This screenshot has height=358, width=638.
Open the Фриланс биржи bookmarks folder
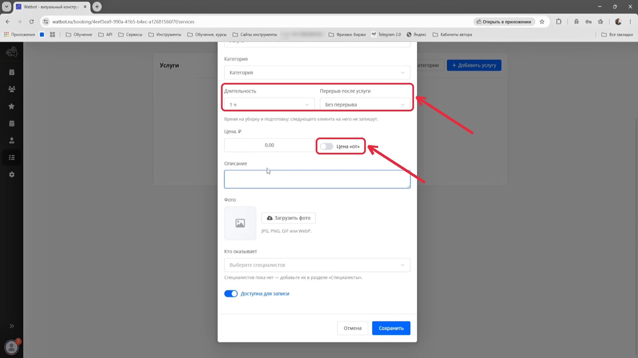[347, 34]
